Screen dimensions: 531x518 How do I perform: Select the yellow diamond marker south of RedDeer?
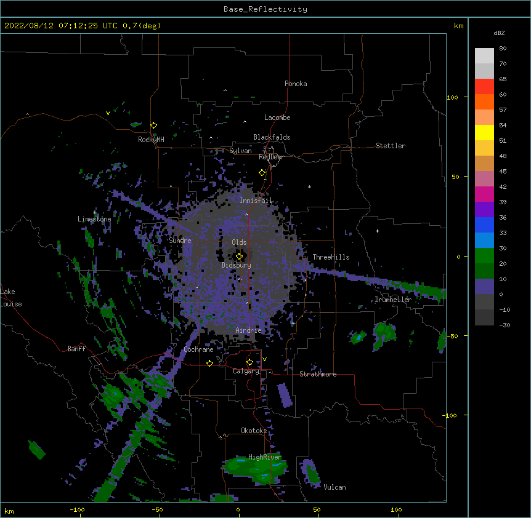pyautogui.click(x=262, y=173)
